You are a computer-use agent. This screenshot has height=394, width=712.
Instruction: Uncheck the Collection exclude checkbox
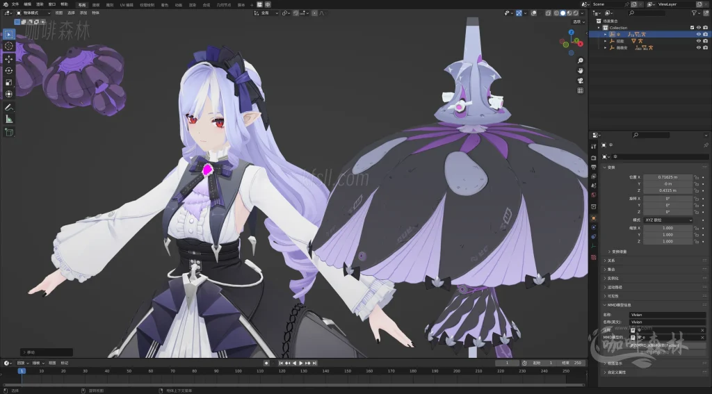(x=692, y=28)
